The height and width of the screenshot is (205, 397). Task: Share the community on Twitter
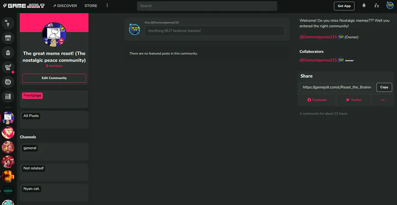click(353, 100)
